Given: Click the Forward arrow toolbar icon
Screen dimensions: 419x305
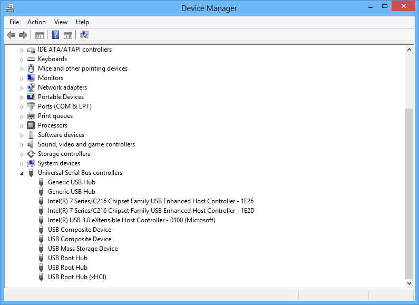Looking at the screenshot, I should 23,35.
